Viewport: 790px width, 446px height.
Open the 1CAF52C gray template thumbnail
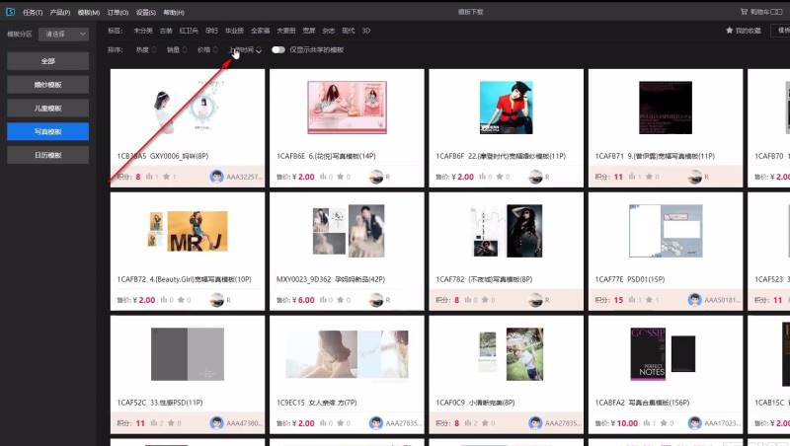(188, 354)
